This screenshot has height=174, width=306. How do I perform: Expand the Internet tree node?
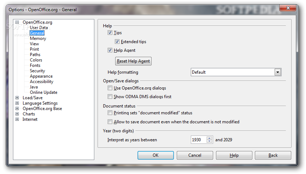(17, 119)
